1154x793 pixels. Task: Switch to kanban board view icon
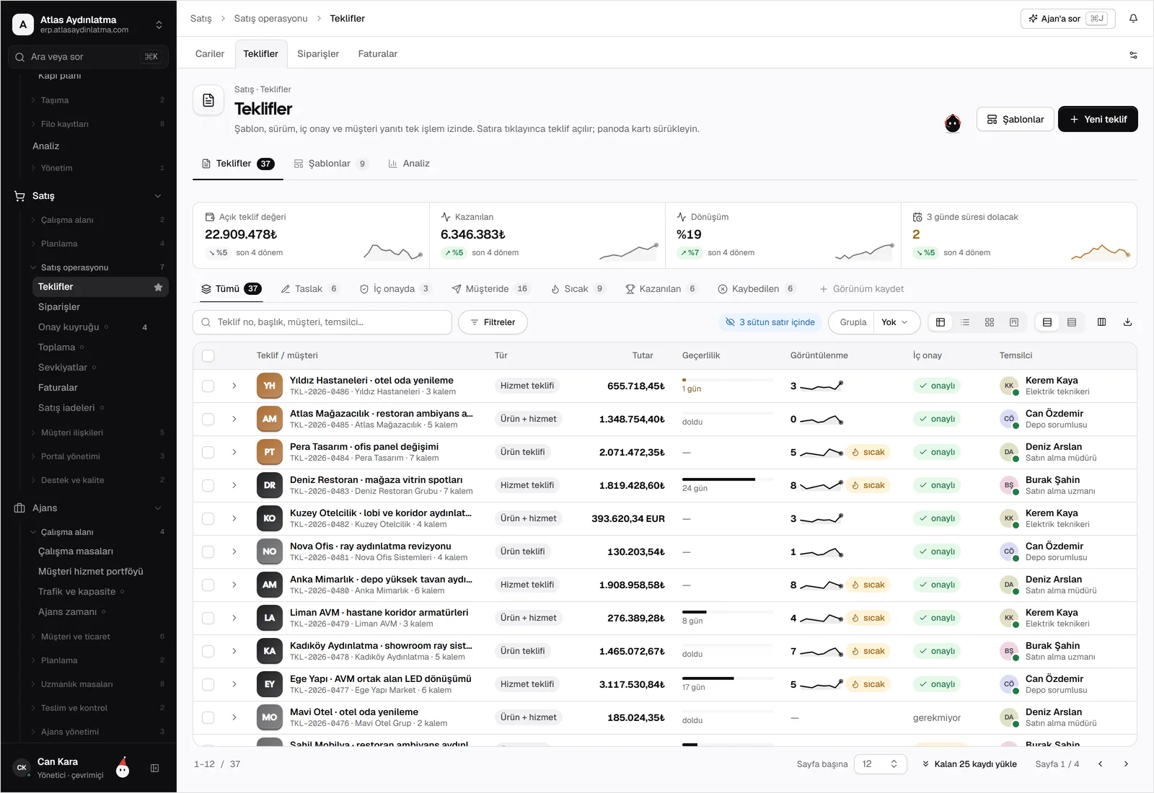point(1014,322)
